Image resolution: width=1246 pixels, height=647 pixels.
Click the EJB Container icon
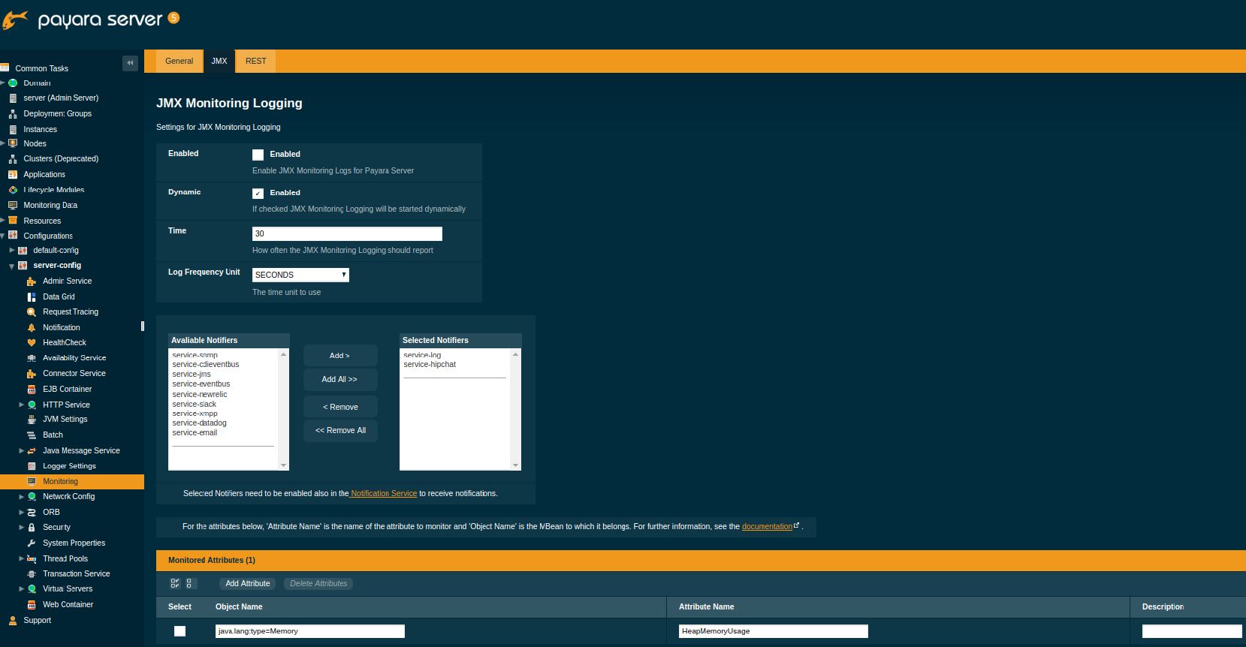pos(32,390)
